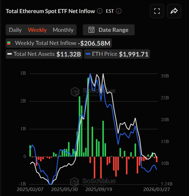Click the white Total Net Assets swatch

(10, 54)
